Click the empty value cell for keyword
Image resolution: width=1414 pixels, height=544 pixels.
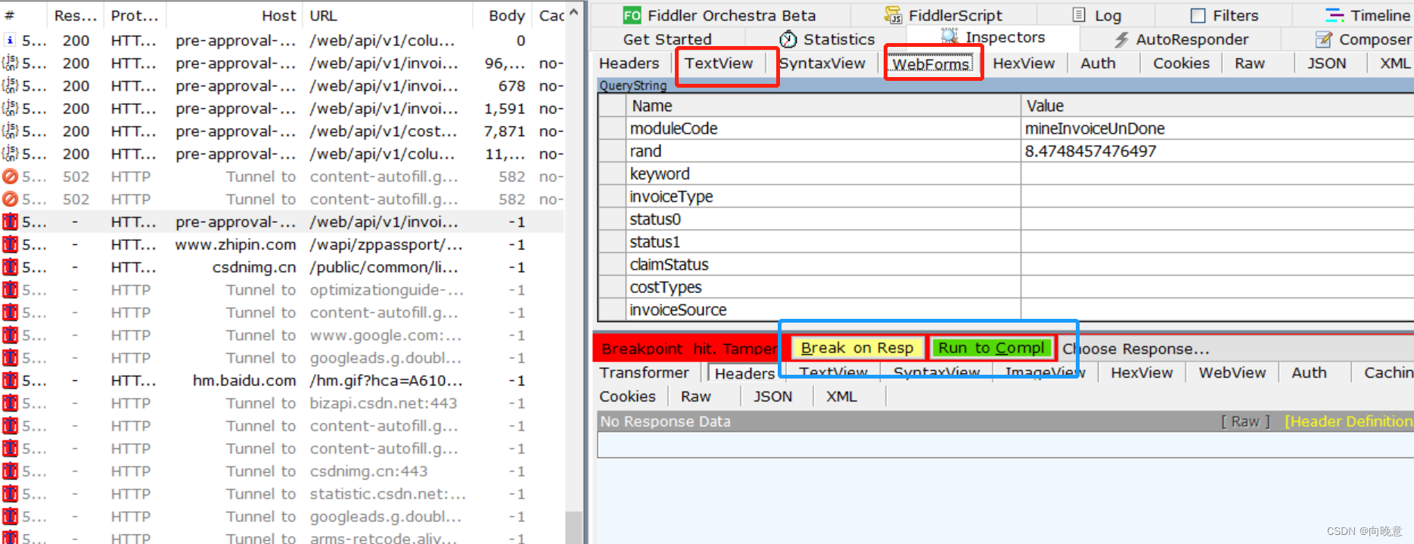pos(1217,174)
